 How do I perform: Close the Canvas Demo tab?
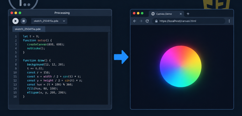[181, 14]
